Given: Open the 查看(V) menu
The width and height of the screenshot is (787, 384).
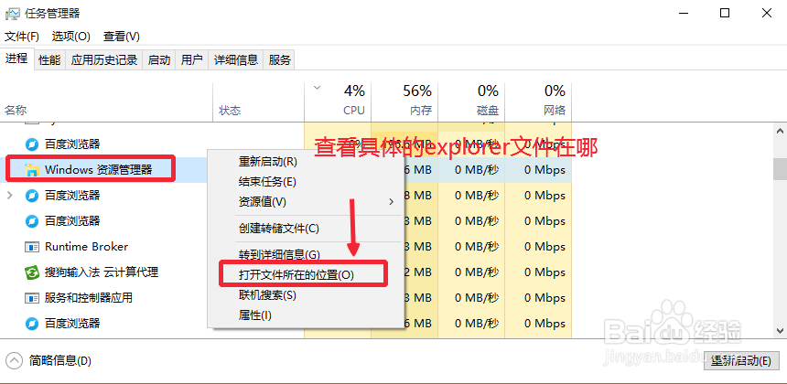Looking at the screenshot, I should coord(122,37).
